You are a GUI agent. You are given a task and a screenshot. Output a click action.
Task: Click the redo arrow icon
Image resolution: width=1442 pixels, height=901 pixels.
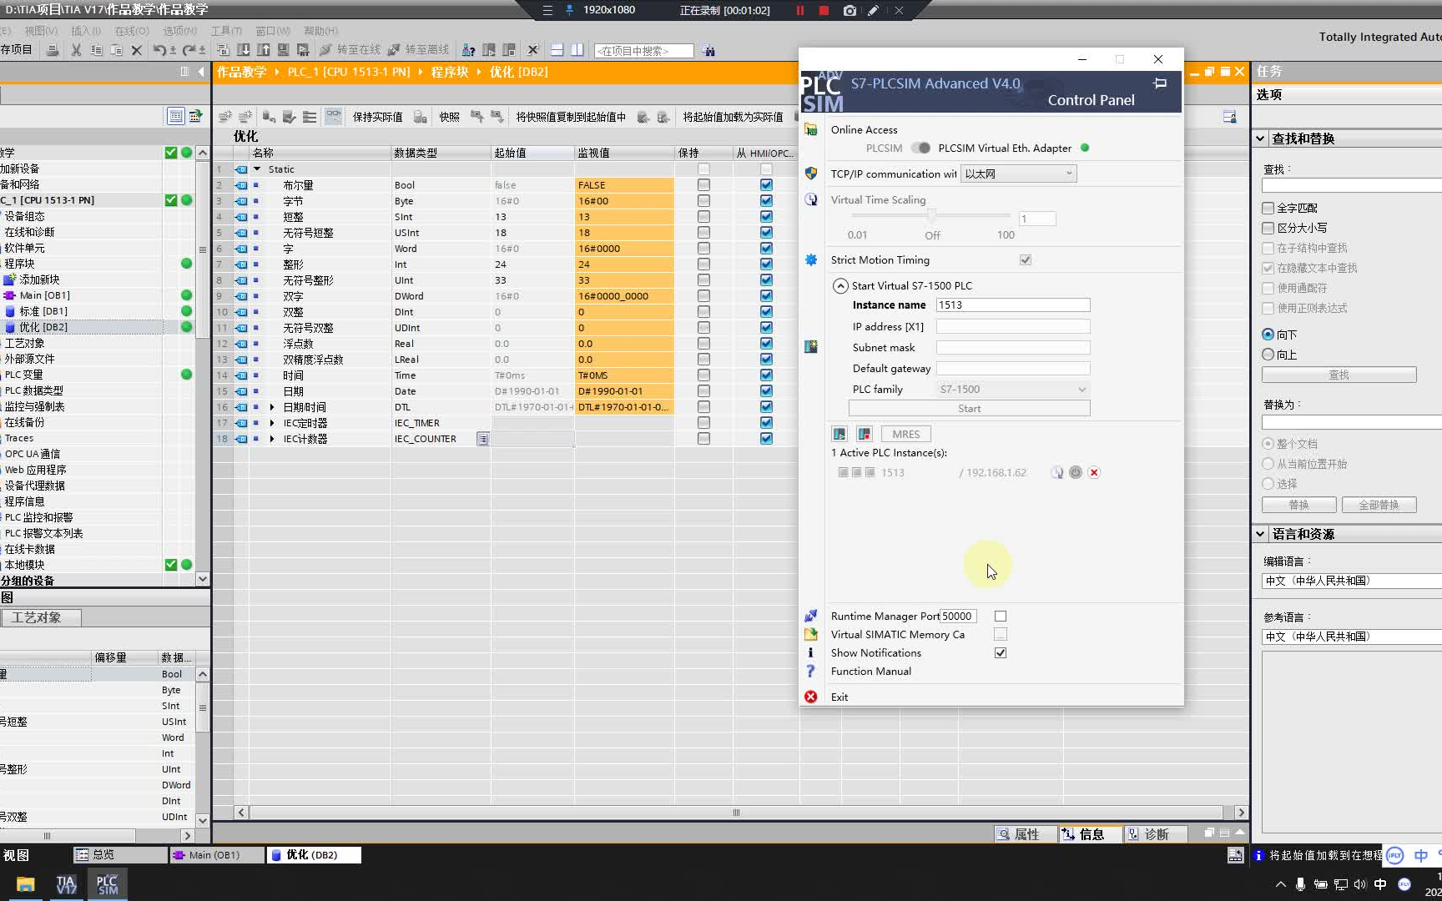point(189,50)
